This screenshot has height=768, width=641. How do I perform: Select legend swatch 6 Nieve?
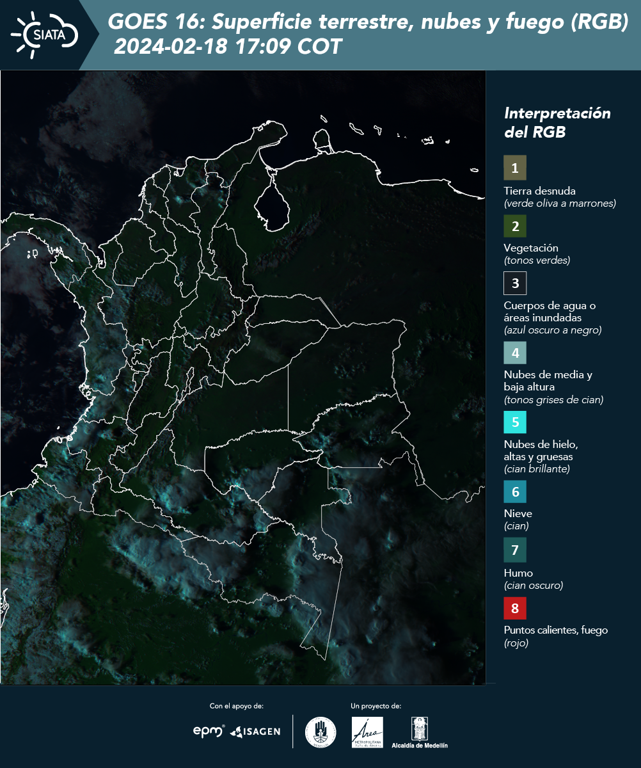(515, 492)
